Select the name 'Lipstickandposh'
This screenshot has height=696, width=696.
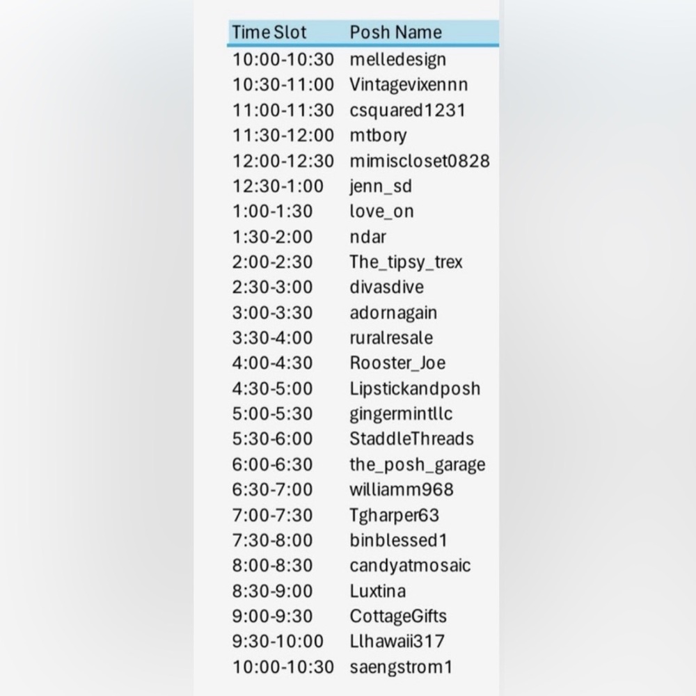(415, 389)
